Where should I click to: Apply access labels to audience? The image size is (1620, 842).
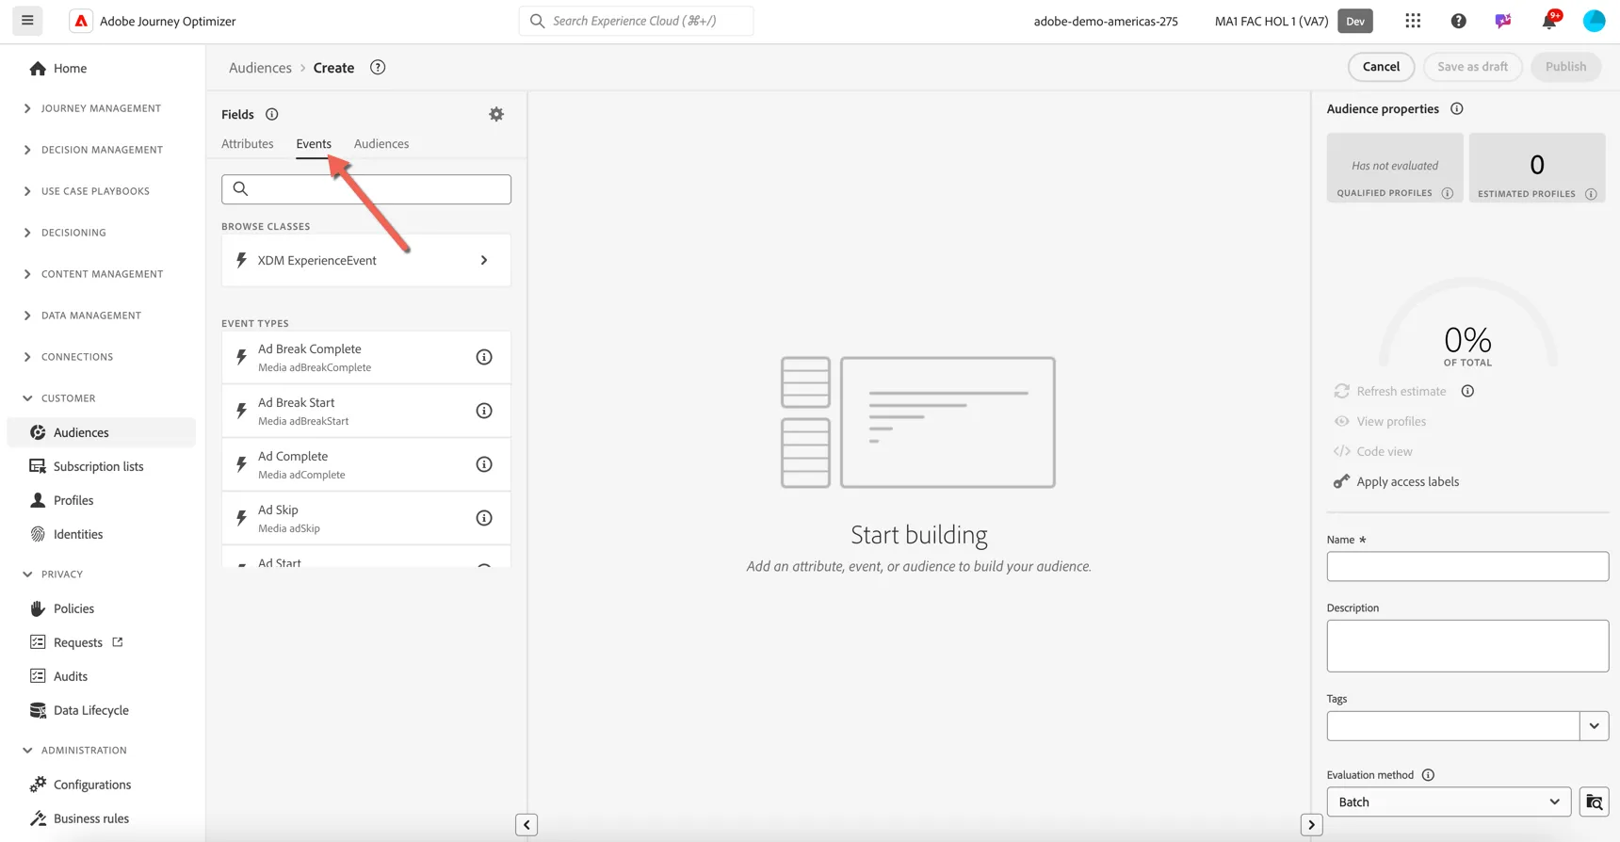coord(1396,481)
